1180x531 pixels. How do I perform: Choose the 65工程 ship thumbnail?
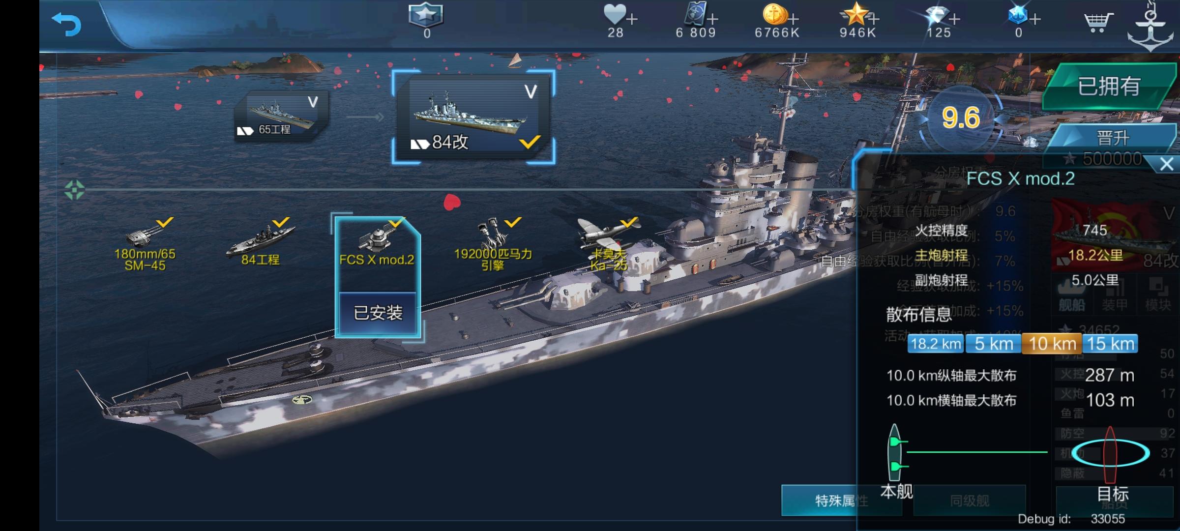[x=281, y=116]
